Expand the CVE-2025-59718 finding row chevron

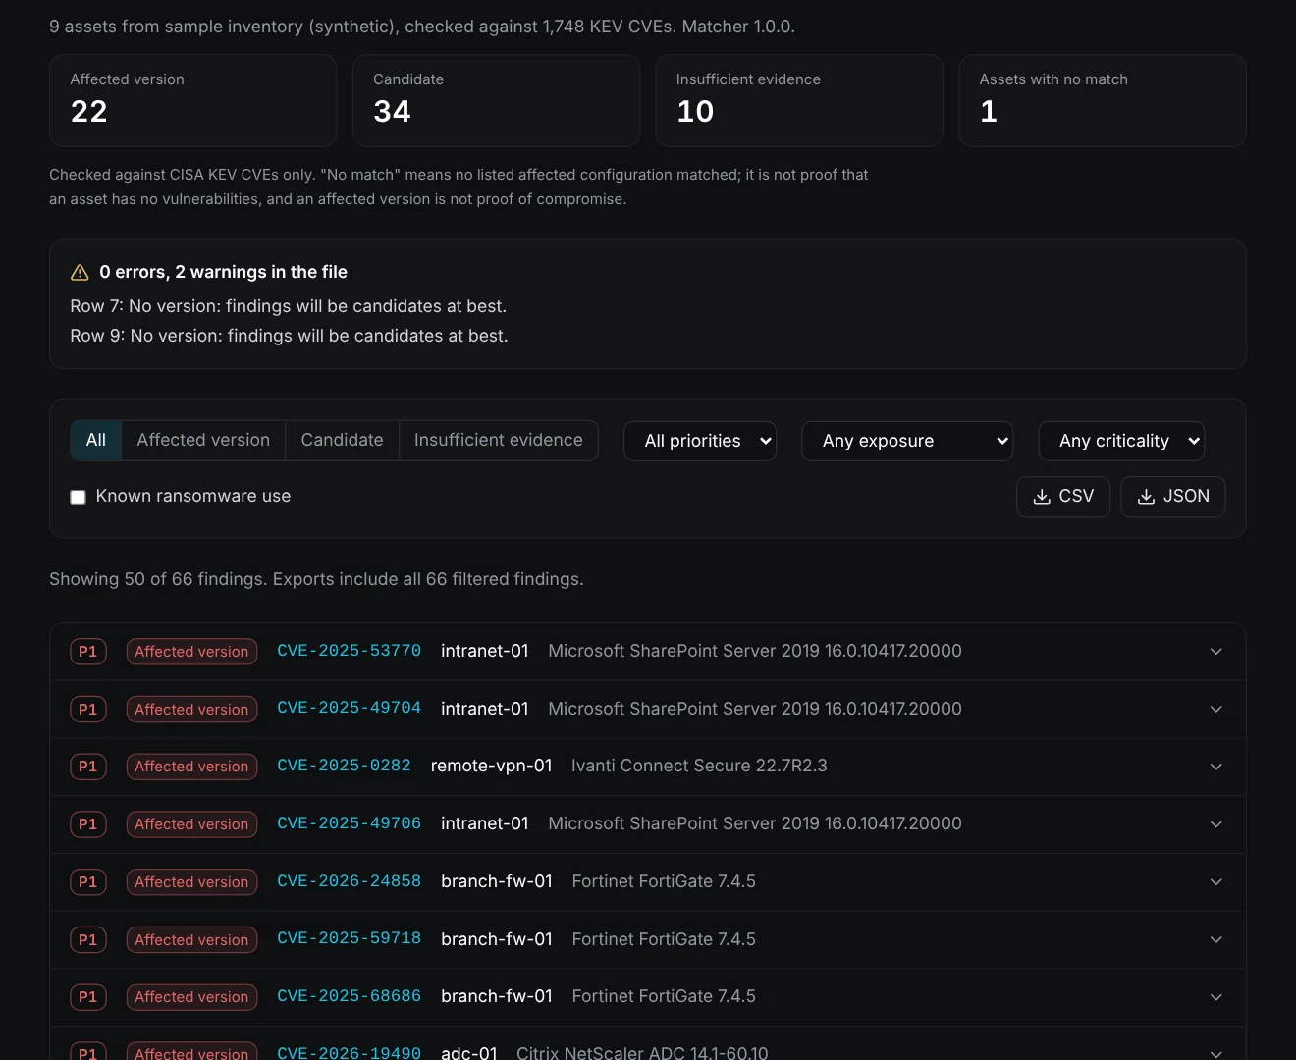[x=1215, y=940]
